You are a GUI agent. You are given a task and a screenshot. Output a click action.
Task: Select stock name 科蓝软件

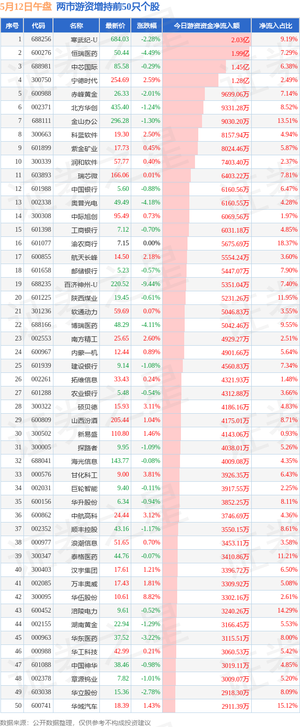[x=84, y=135]
